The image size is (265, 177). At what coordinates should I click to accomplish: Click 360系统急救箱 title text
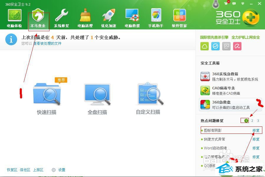[225, 74]
